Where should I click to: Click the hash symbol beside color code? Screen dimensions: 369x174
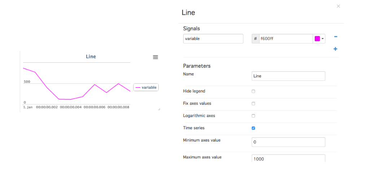pyautogui.click(x=255, y=39)
